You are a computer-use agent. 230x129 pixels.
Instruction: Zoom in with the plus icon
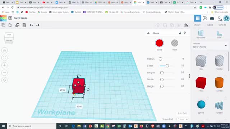coord(4,65)
